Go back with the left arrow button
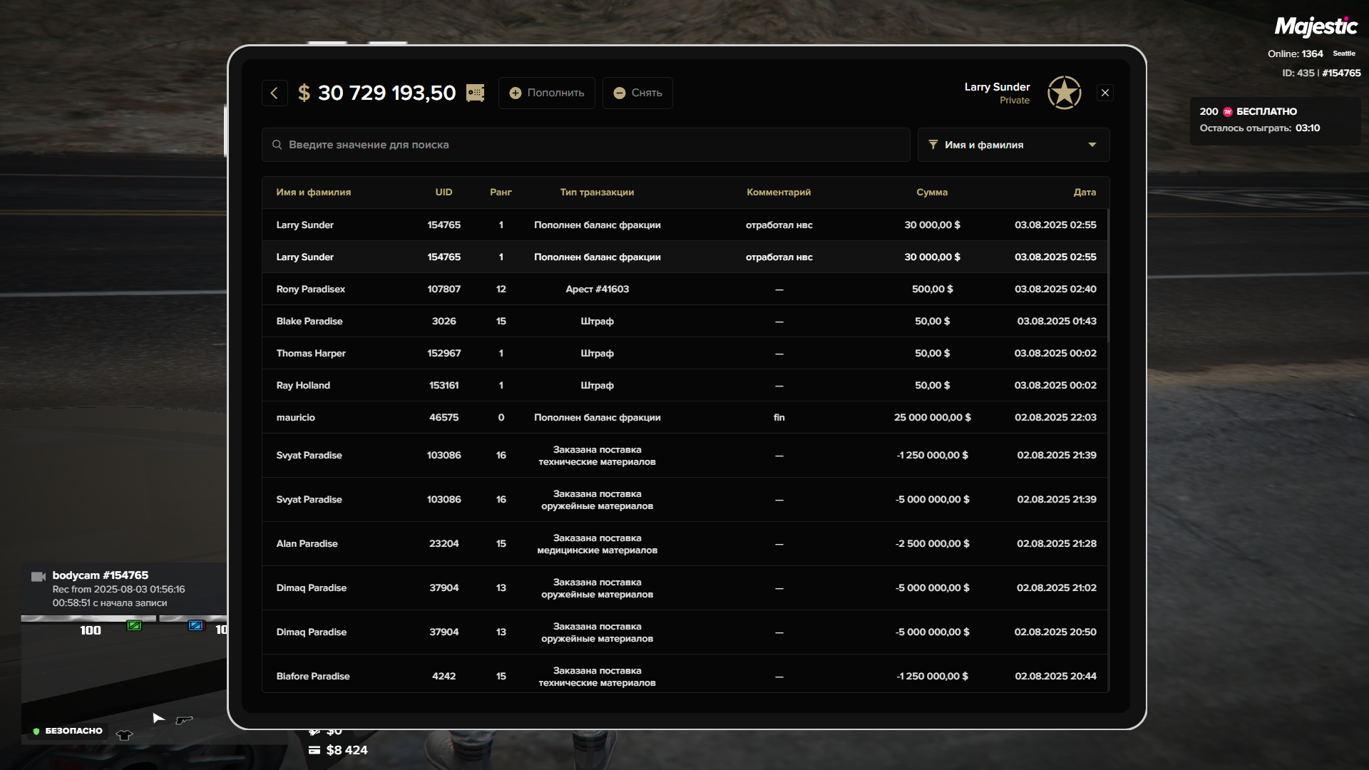Image resolution: width=1369 pixels, height=770 pixels. pyautogui.click(x=275, y=93)
